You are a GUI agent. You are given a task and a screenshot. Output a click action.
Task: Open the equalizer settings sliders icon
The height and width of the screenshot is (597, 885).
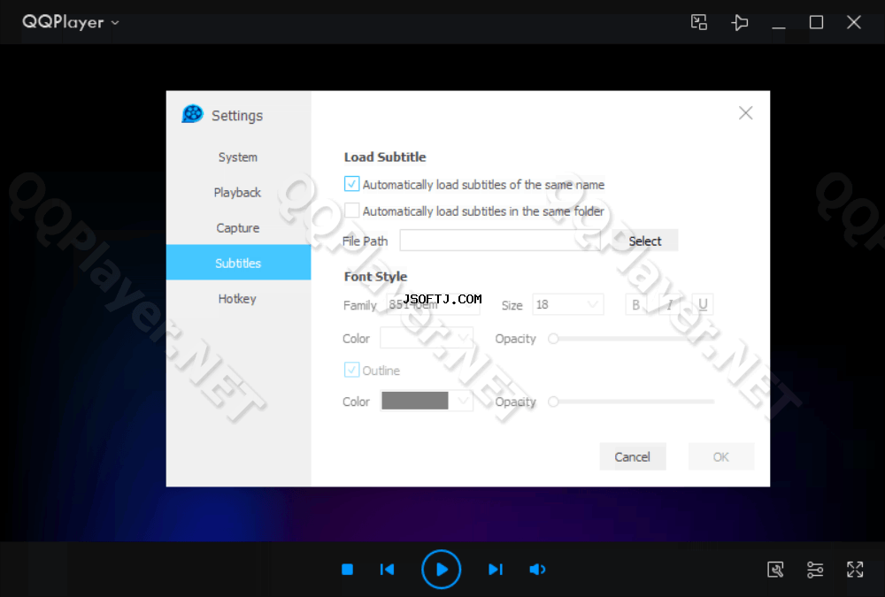(x=815, y=570)
